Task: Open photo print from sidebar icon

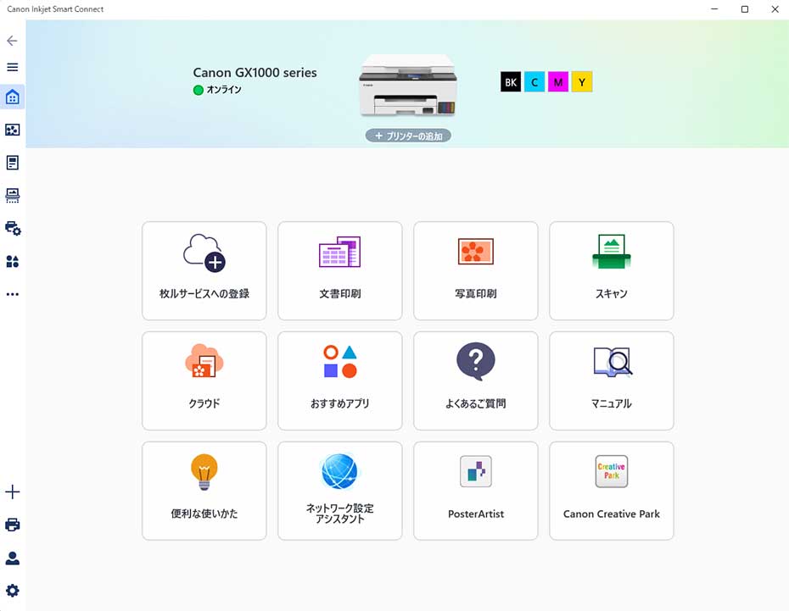Action: (x=12, y=130)
